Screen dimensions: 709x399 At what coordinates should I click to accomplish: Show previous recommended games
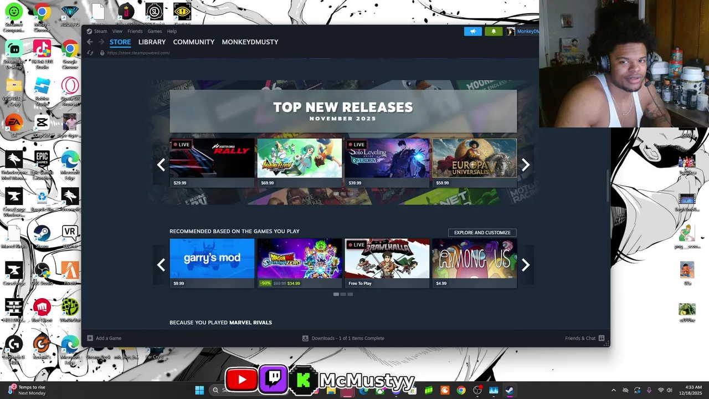click(161, 265)
